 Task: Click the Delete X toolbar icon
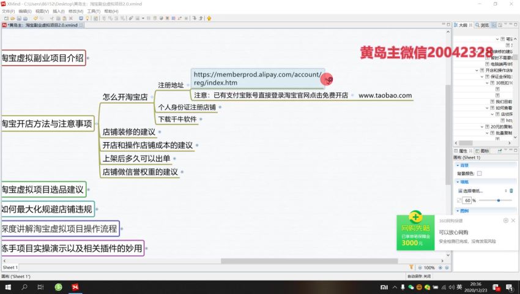(70, 18)
